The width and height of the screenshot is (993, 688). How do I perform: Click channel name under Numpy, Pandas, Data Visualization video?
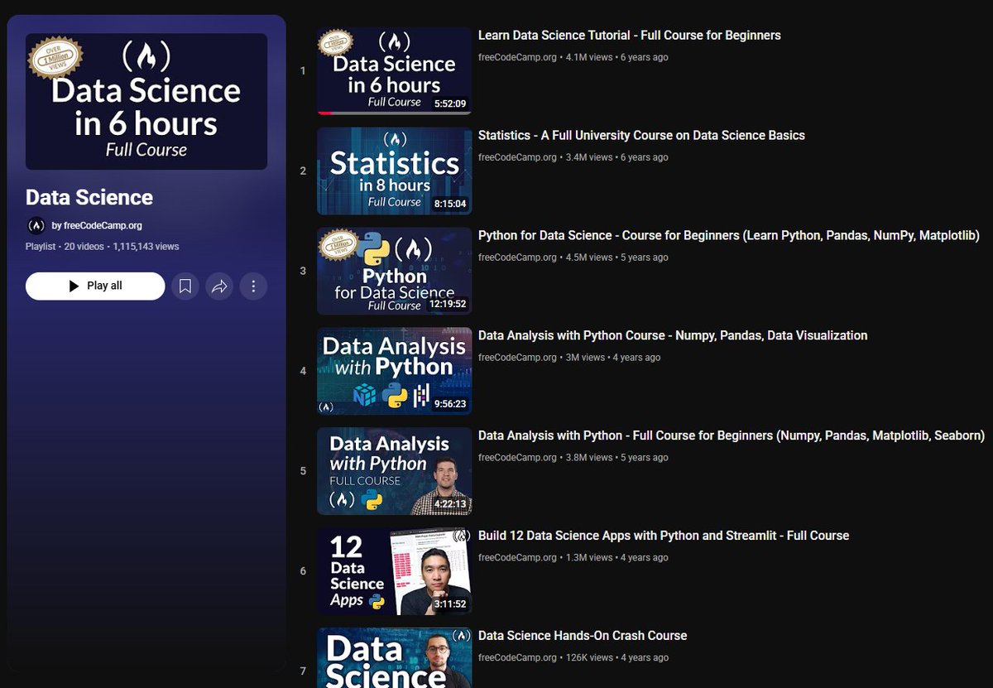(x=517, y=358)
